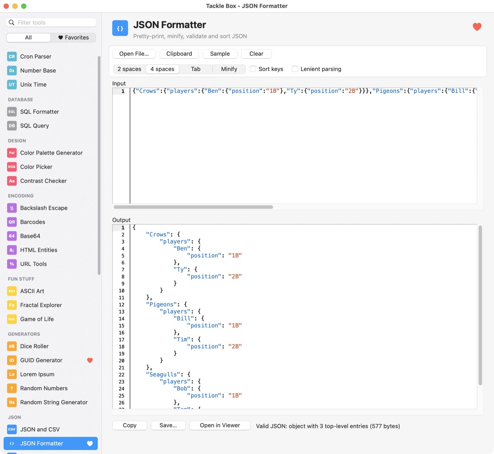Paste input using Clipboard button
Viewport: 494px width, 454px height.
(x=179, y=54)
